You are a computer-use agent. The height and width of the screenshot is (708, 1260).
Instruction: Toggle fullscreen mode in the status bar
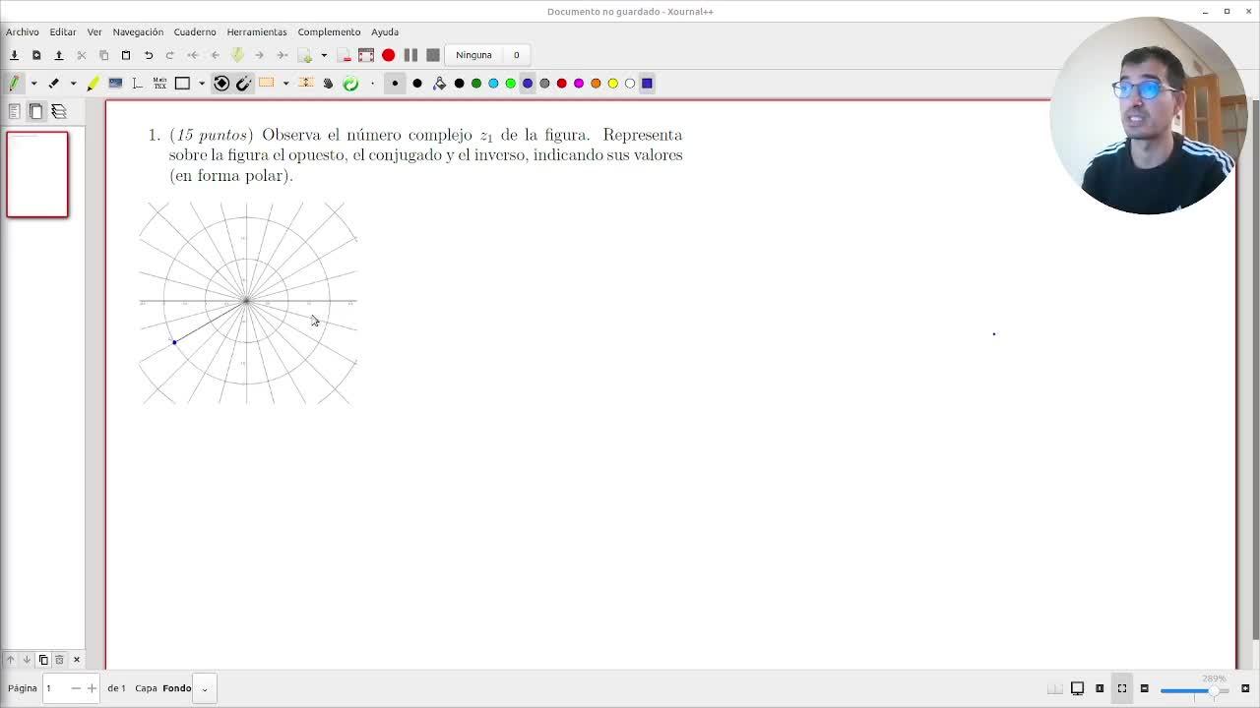coord(1122,688)
